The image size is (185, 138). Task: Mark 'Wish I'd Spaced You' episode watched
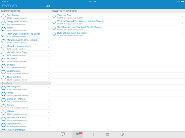click(54, 22)
